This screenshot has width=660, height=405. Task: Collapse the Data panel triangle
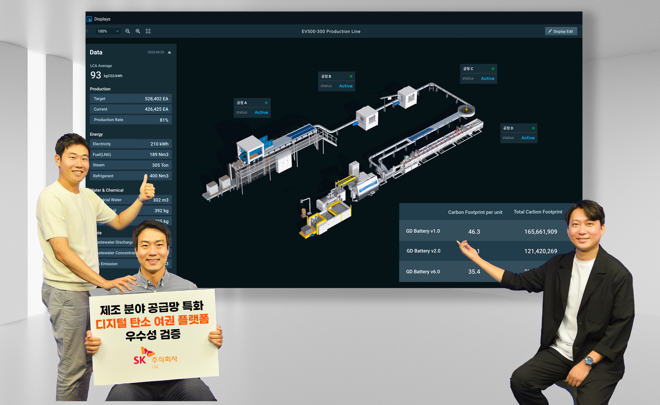169,52
